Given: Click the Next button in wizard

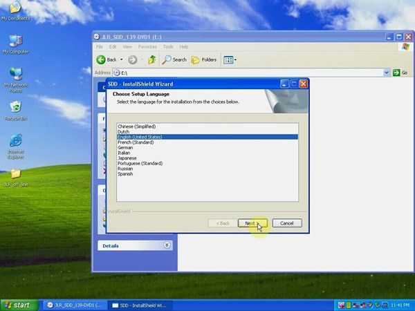Looking at the screenshot, I should 250,223.
